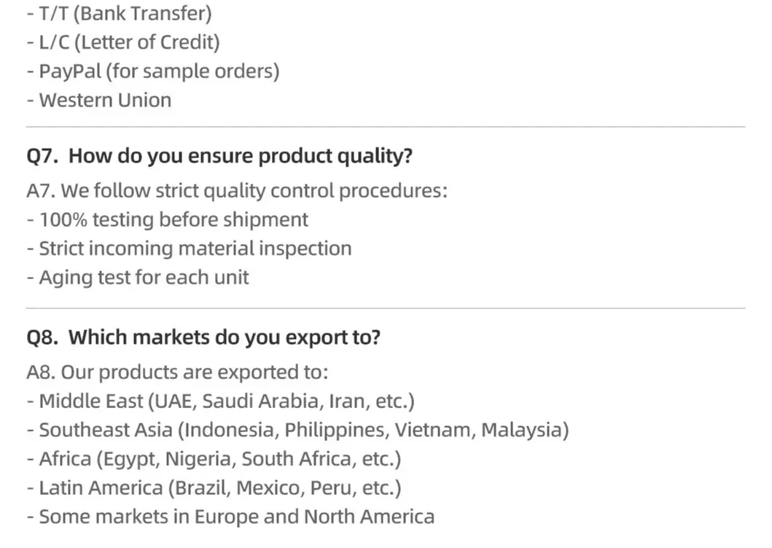Select the A8 products are exported to line

pos(178,372)
